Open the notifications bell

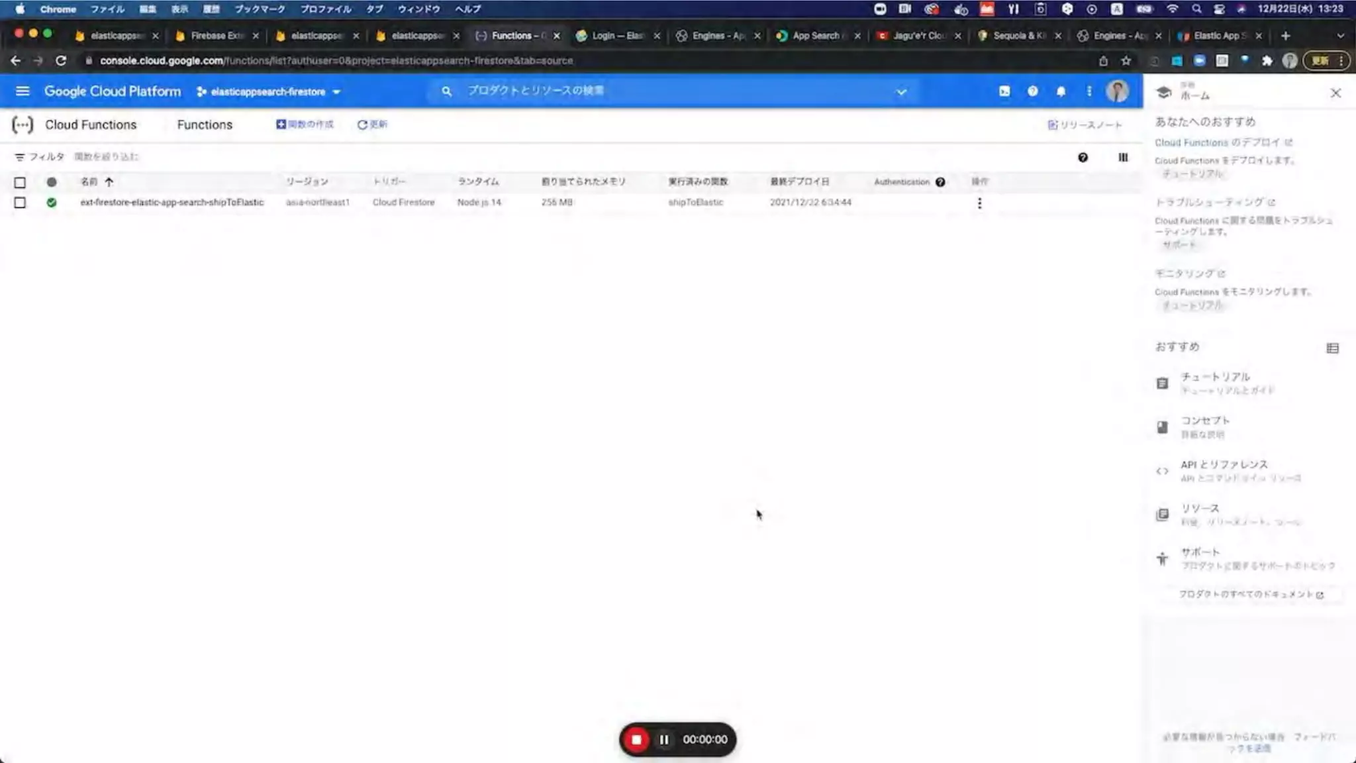point(1061,91)
